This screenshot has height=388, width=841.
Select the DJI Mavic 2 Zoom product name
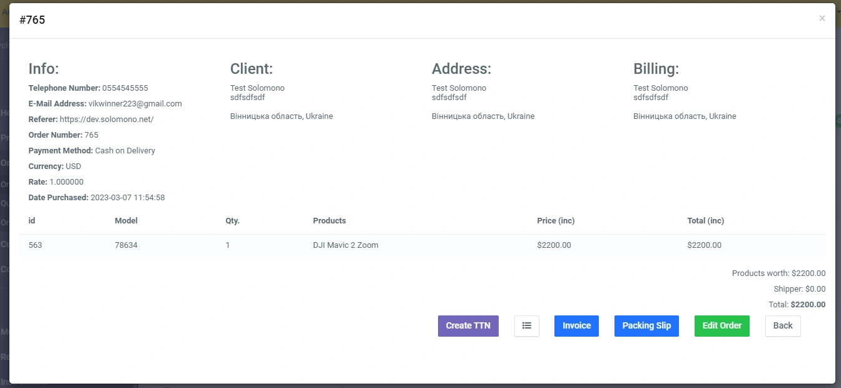(x=345, y=245)
